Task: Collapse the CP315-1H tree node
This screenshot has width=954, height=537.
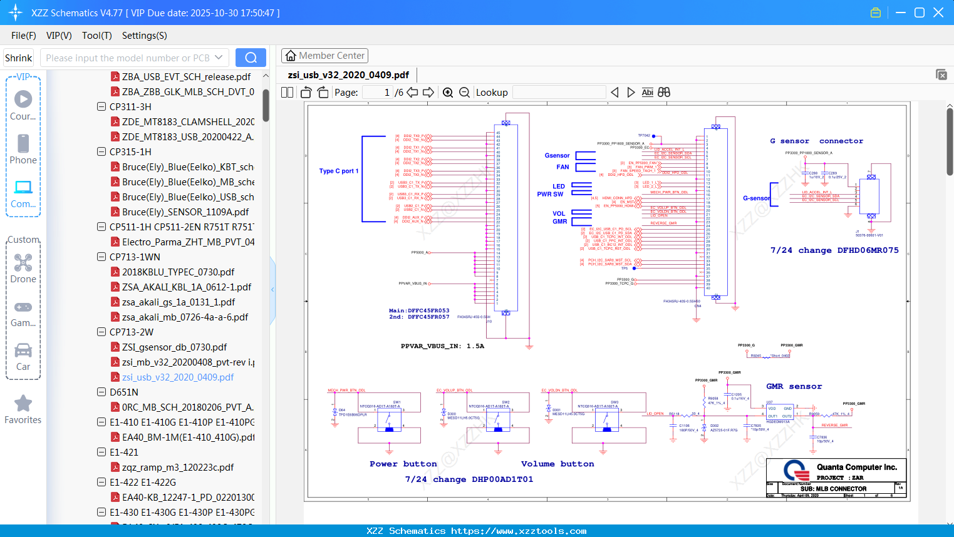Action: point(101,151)
